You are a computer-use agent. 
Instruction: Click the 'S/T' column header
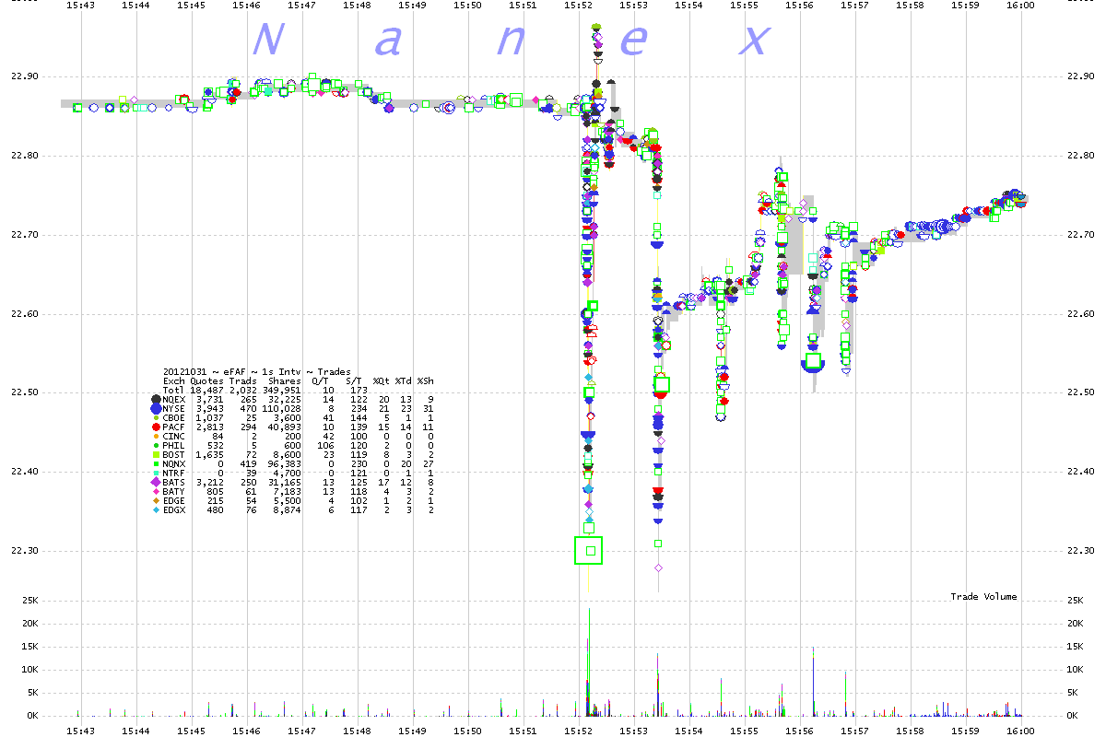click(x=354, y=381)
